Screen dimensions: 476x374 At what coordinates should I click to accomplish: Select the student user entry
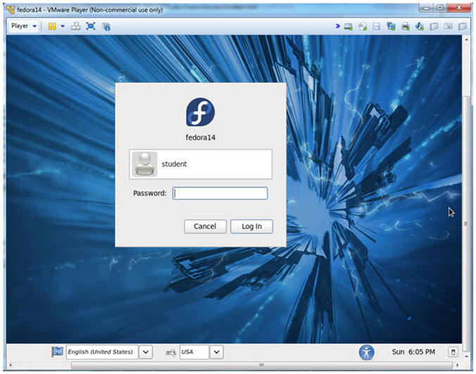[x=201, y=164]
